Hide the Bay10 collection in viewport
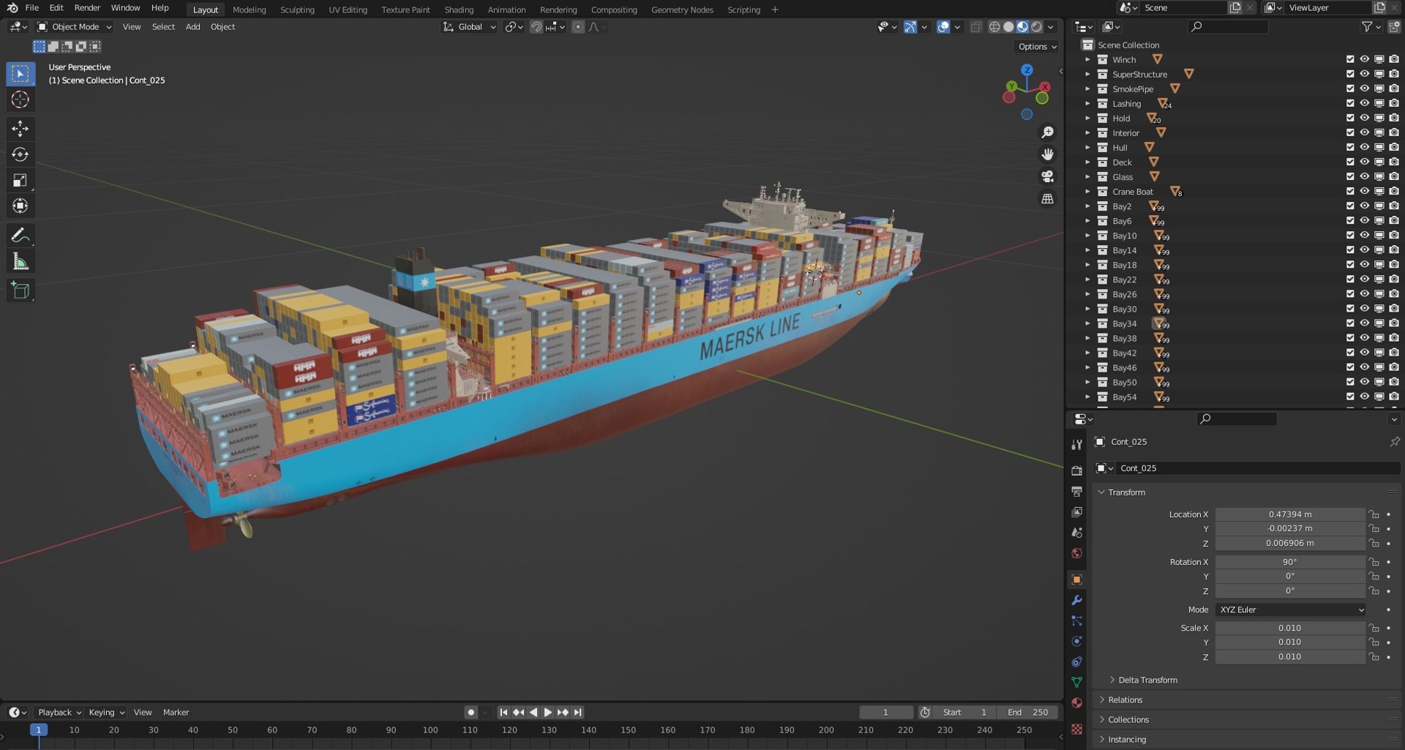Viewport: 1405px width, 750px height. pyautogui.click(x=1364, y=236)
